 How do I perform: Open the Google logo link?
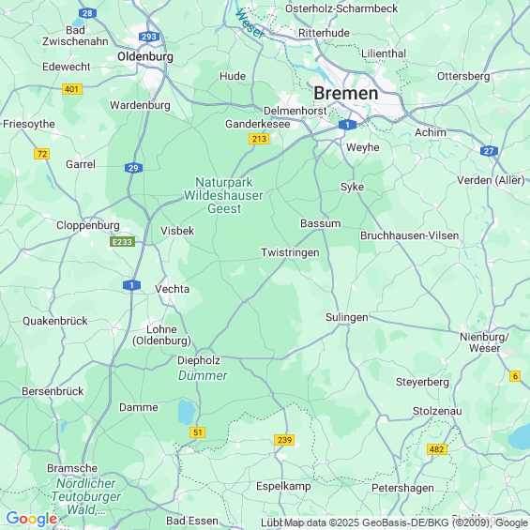click(x=32, y=519)
